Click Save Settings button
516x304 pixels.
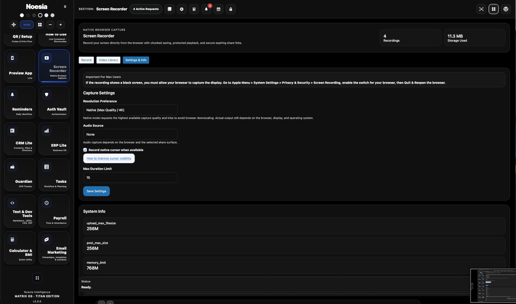pos(96,191)
